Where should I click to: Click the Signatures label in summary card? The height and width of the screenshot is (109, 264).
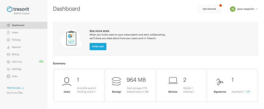(220, 92)
